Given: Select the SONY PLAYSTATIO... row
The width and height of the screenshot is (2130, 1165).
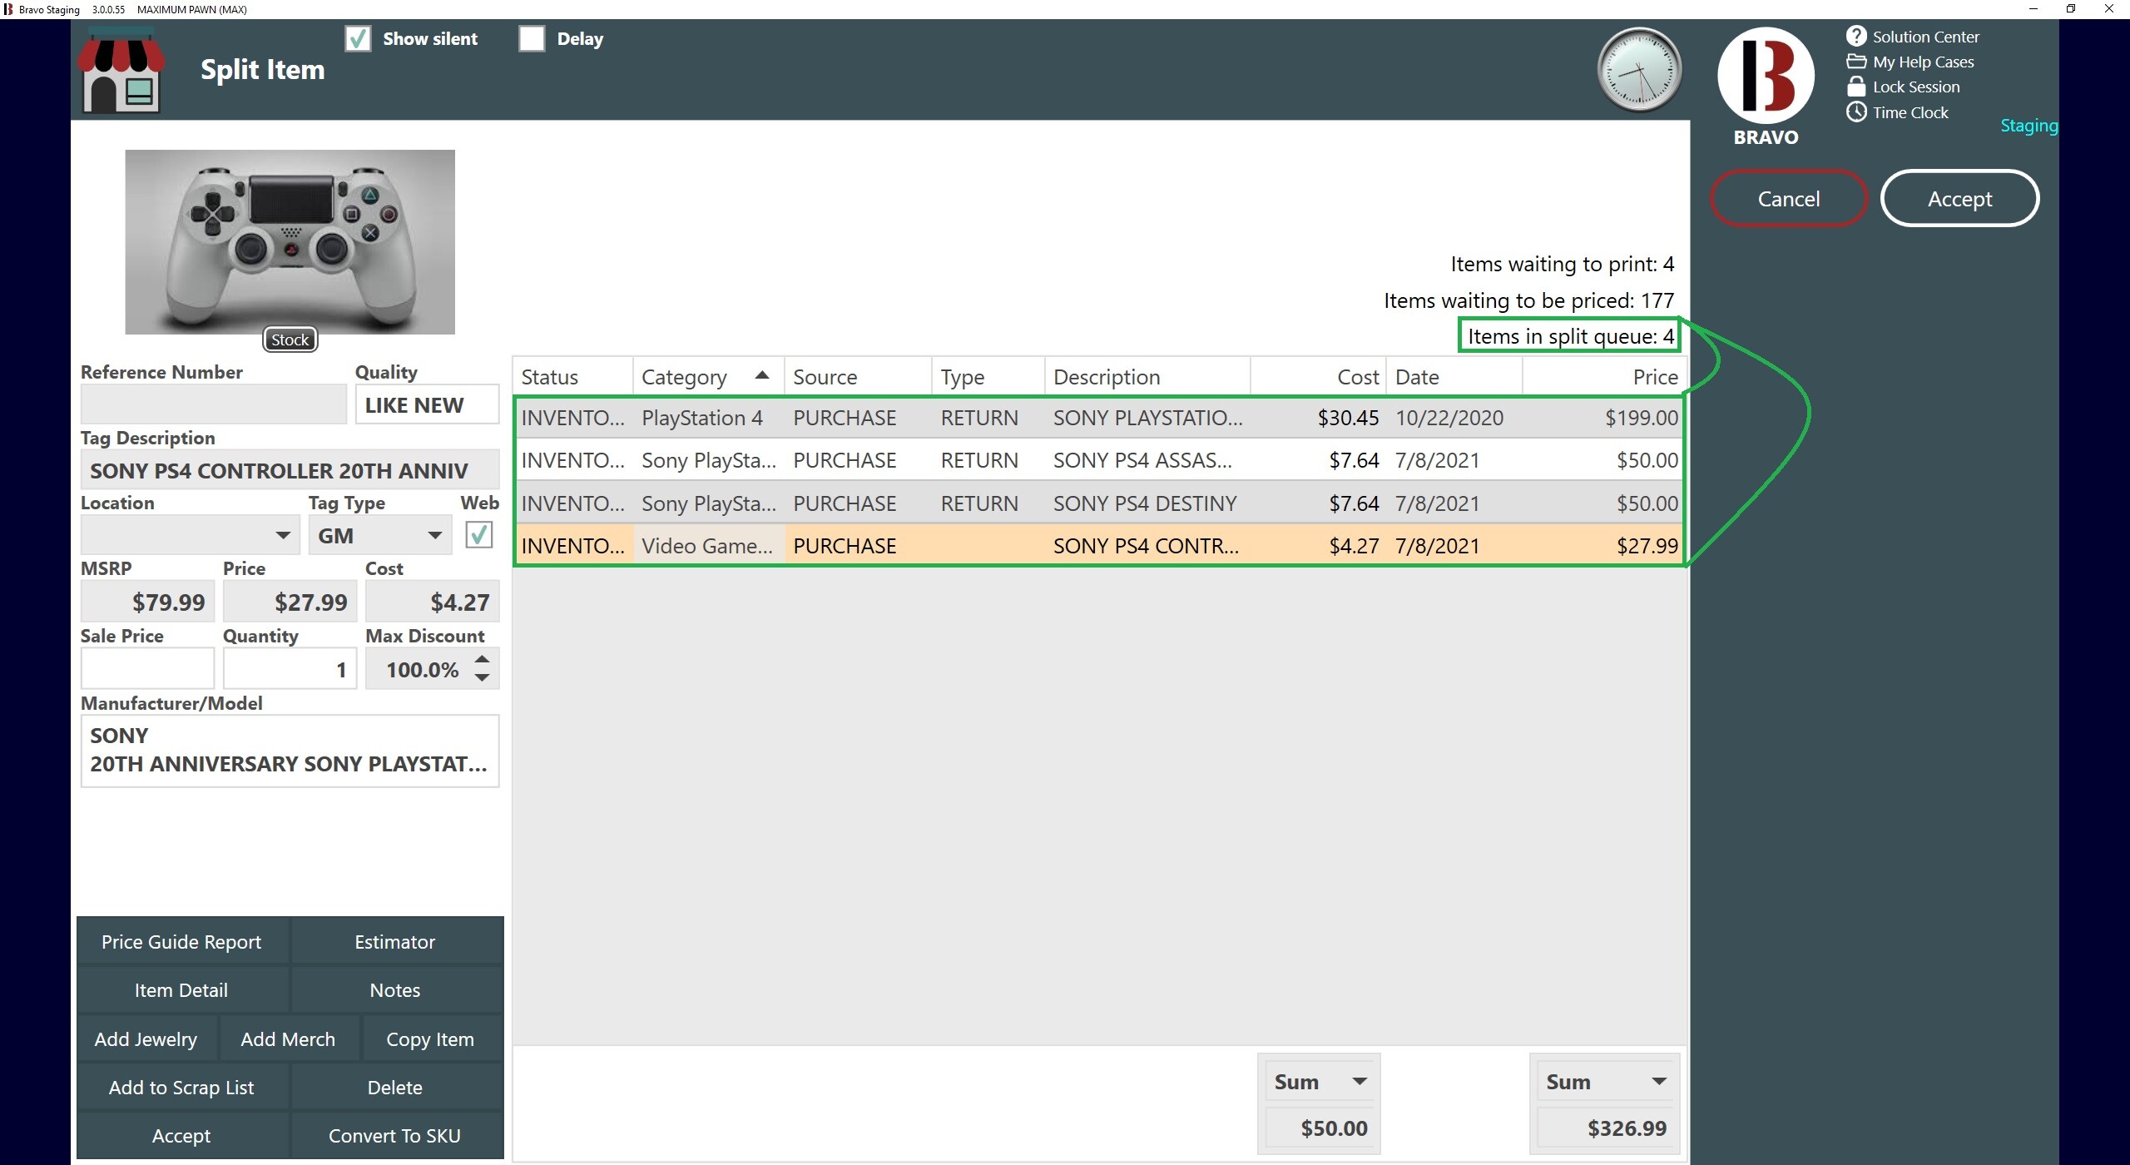Looking at the screenshot, I should pos(1100,418).
